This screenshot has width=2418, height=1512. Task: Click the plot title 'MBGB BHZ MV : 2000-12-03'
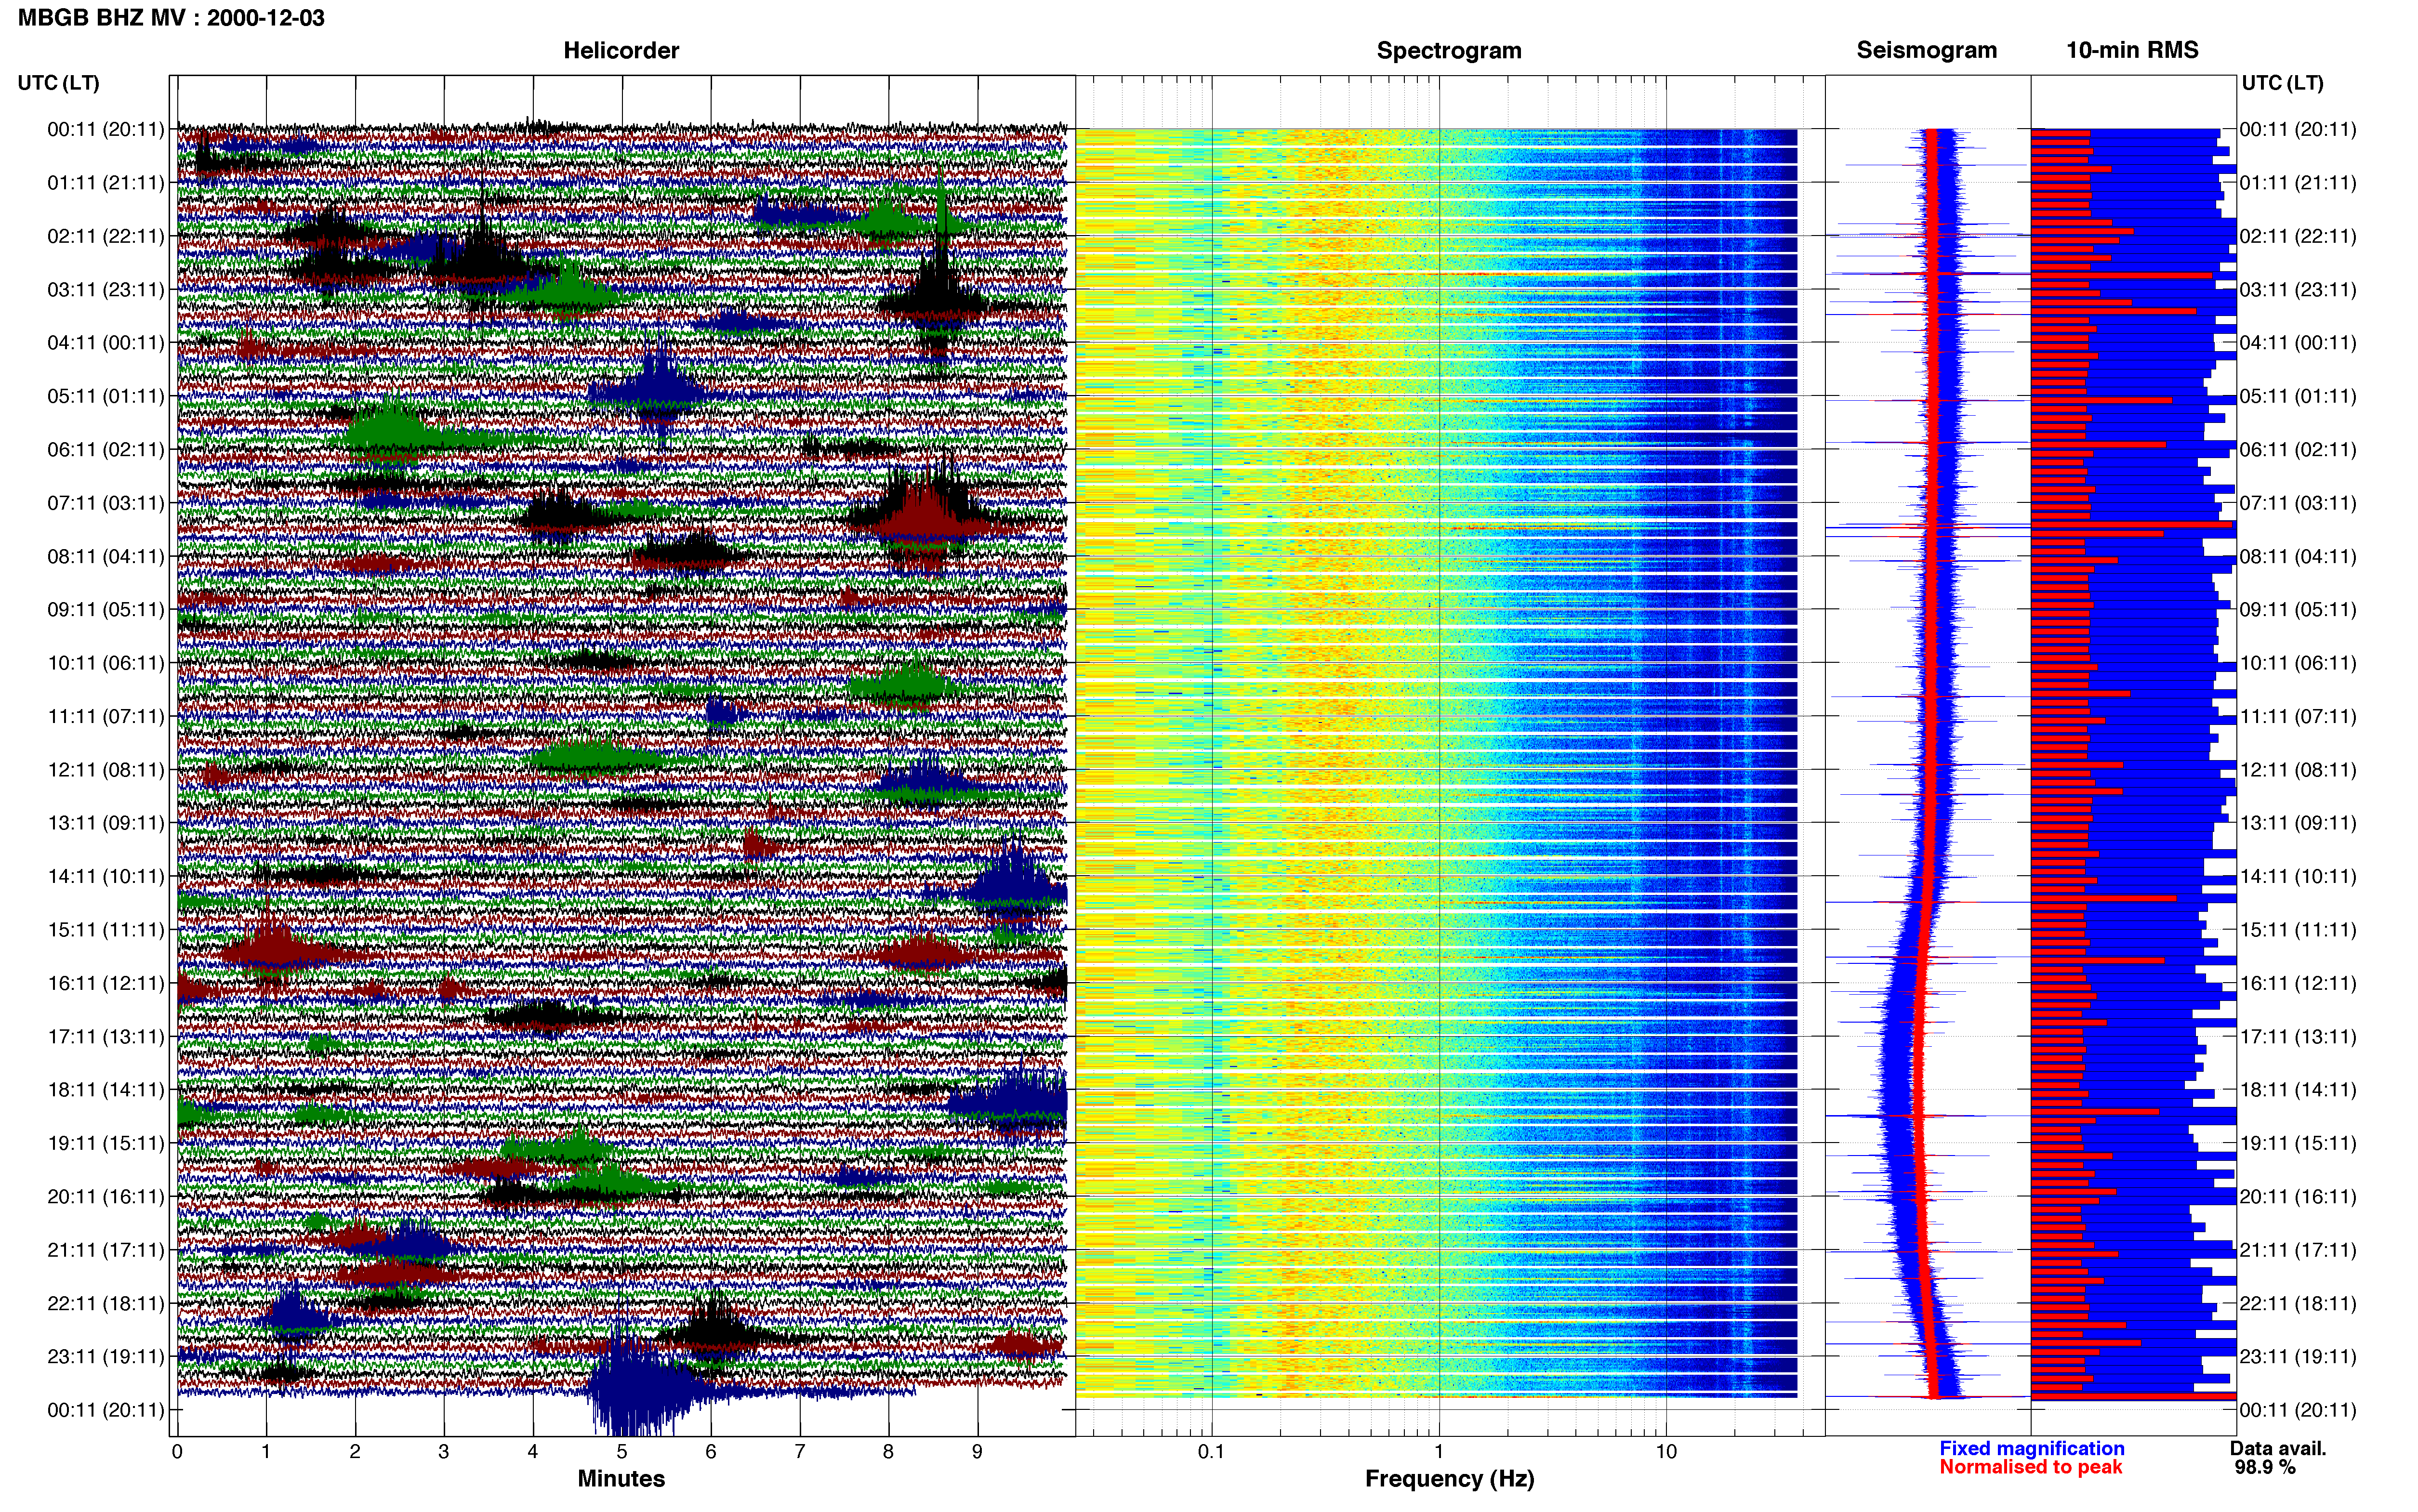pyautogui.click(x=171, y=18)
